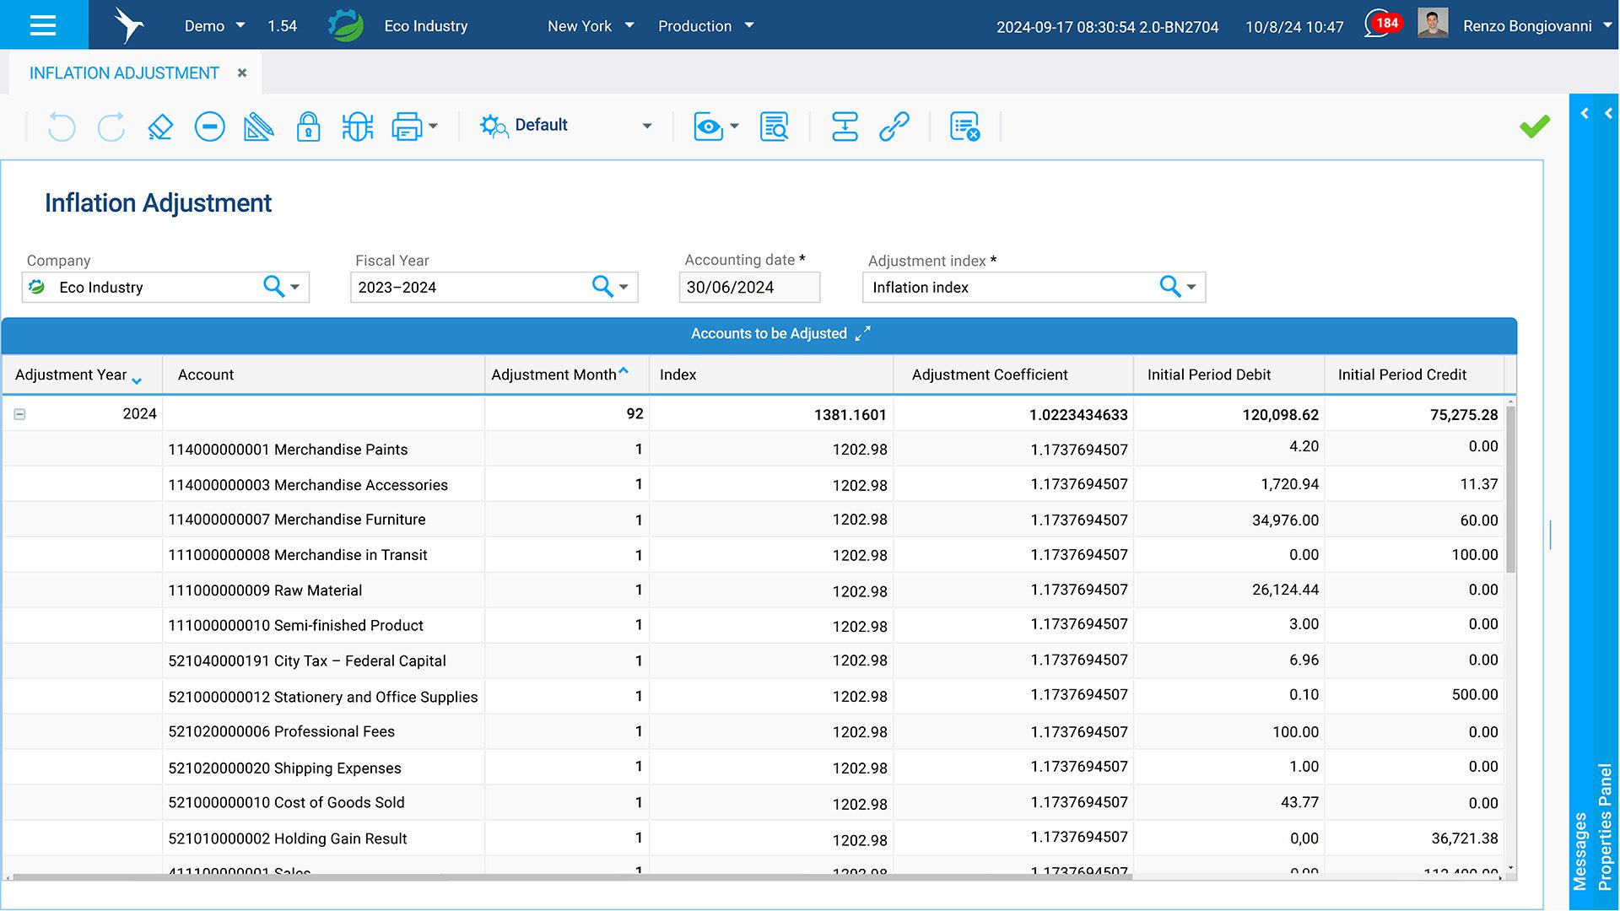Toggle the eye visibility view button

[x=708, y=127]
